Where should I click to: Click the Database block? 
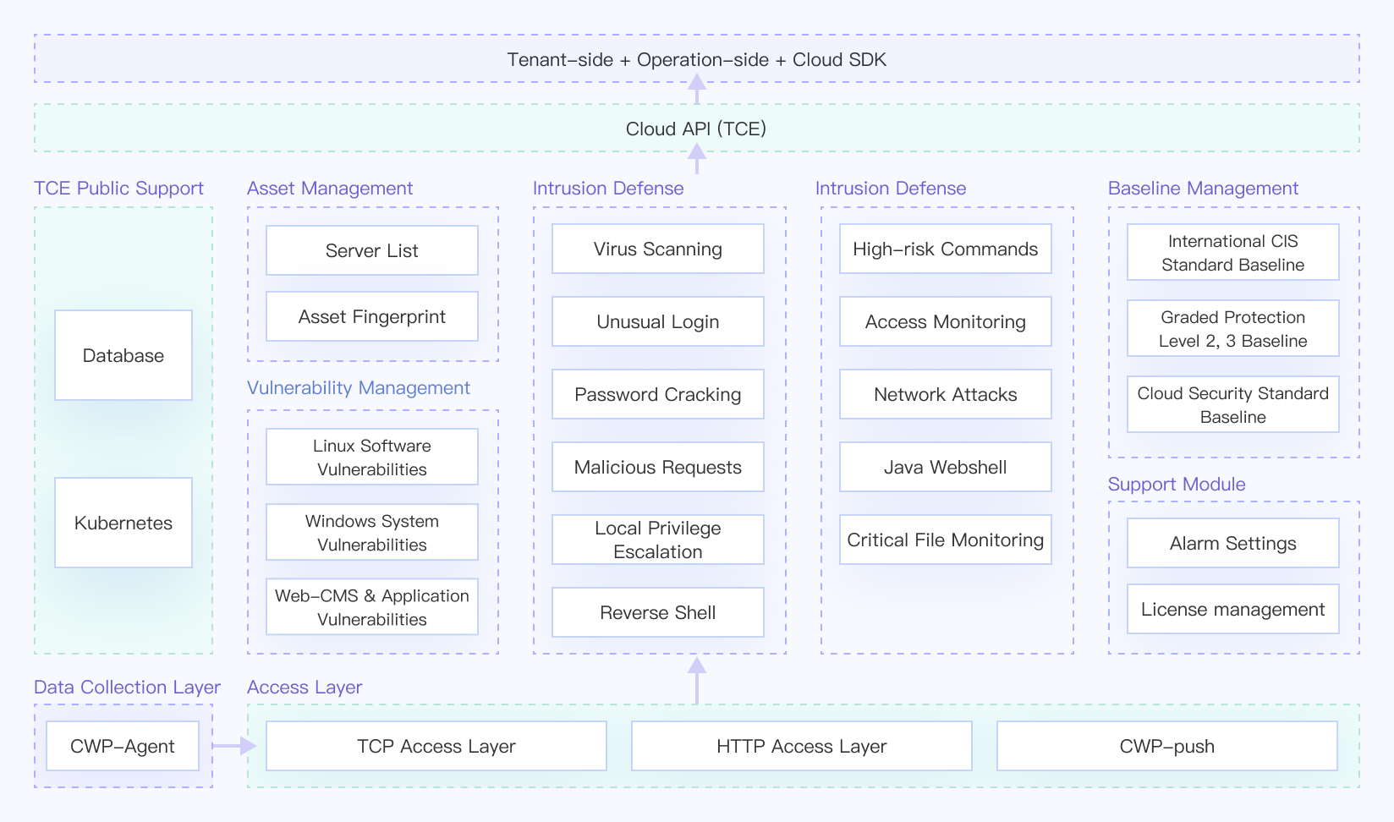click(123, 355)
